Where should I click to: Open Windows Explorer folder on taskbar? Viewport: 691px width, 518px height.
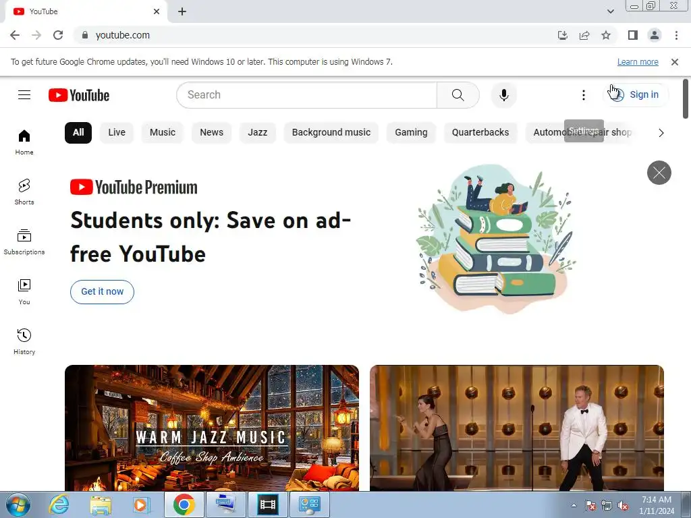(101, 505)
